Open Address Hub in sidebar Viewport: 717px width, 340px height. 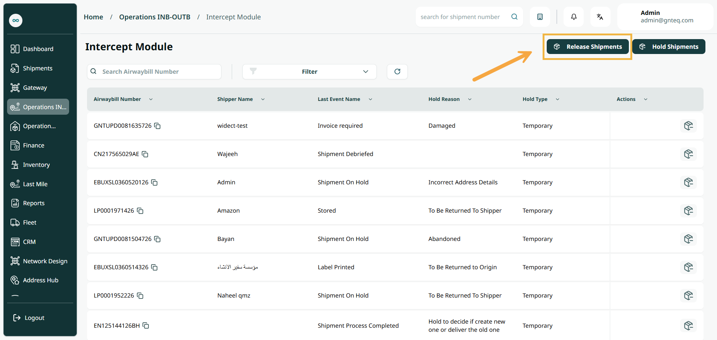tap(38, 280)
